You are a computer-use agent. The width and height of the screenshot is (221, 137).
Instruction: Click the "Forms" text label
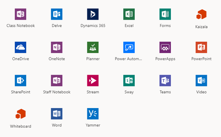pos(165,25)
